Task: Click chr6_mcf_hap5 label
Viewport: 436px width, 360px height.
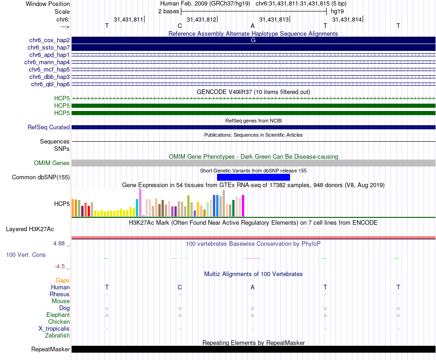Action: coord(49,69)
